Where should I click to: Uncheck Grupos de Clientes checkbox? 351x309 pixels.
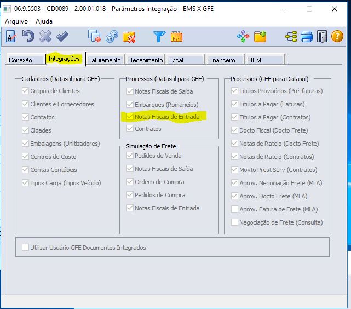pyautogui.click(x=25, y=91)
